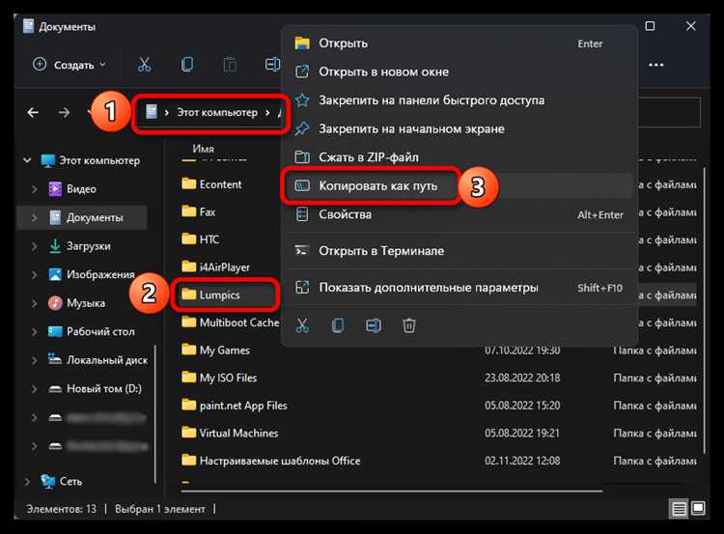Choose Открыть in context menu
This screenshot has width=724, height=534.
coord(459,43)
